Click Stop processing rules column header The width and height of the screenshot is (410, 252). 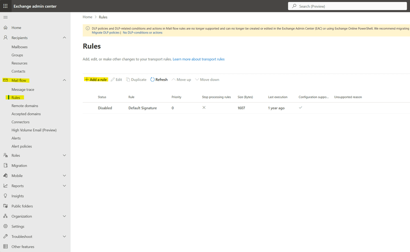216,97
